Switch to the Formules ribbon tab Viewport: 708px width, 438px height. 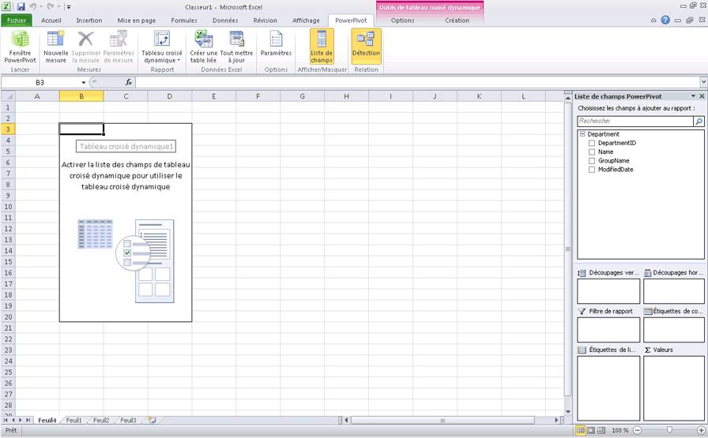[184, 21]
